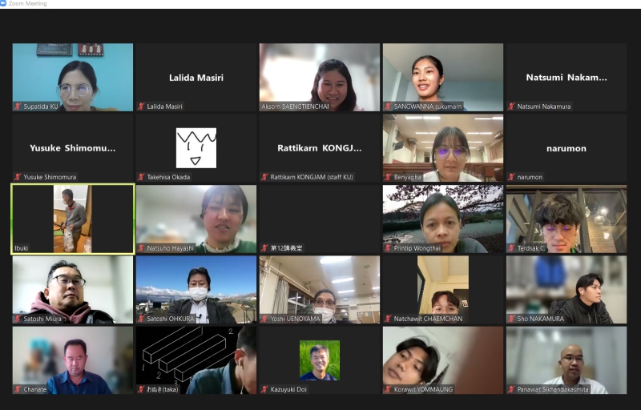
Task: Click Kazuyuki Doi's profile picture
Action: pos(319,360)
